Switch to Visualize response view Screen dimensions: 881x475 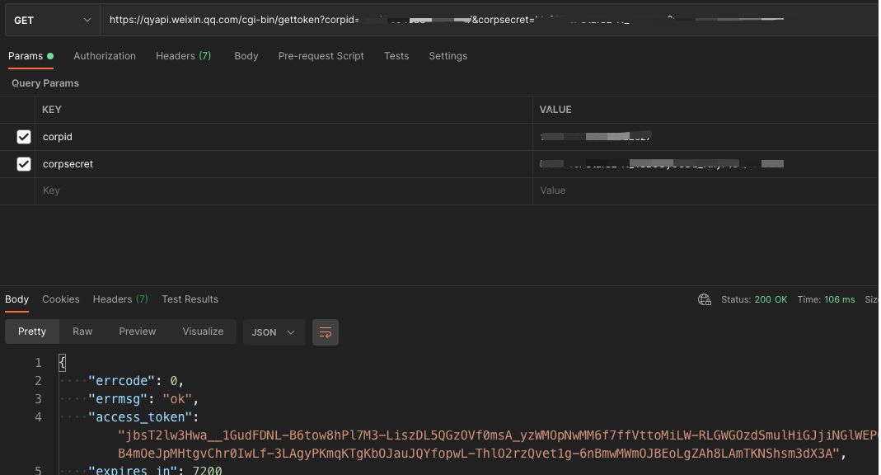point(203,332)
